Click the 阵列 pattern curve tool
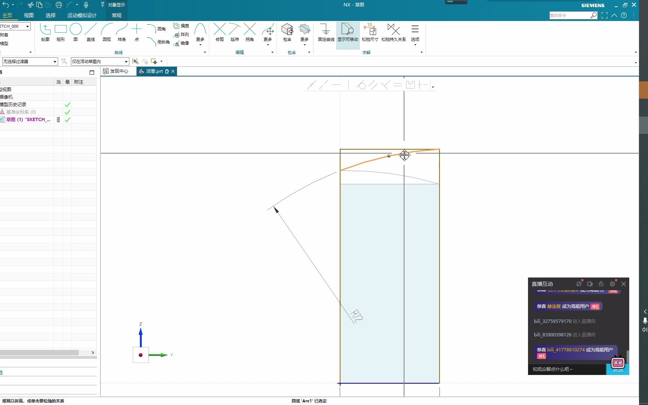 pos(181,34)
